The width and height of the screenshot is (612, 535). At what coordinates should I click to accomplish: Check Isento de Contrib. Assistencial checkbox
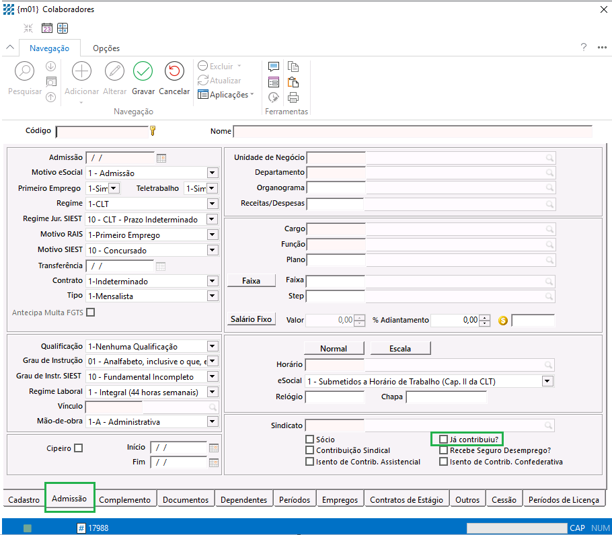coord(309,462)
